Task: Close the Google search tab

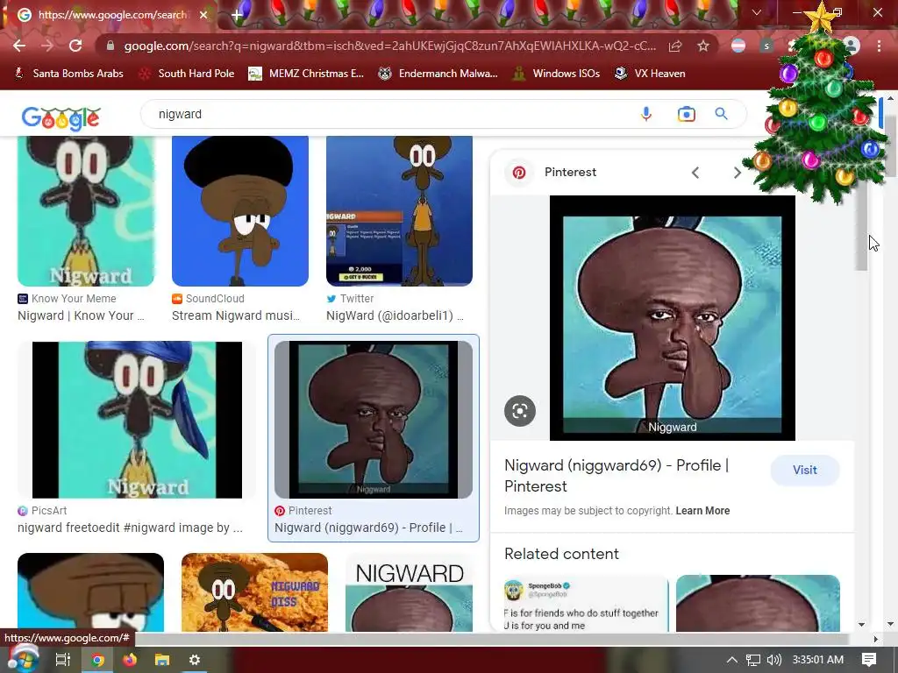Action: pos(203,15)
